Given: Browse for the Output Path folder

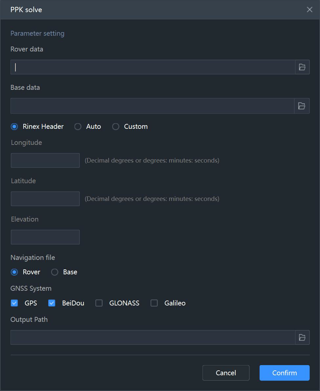Looking at the screenshot, I should 302,337.
